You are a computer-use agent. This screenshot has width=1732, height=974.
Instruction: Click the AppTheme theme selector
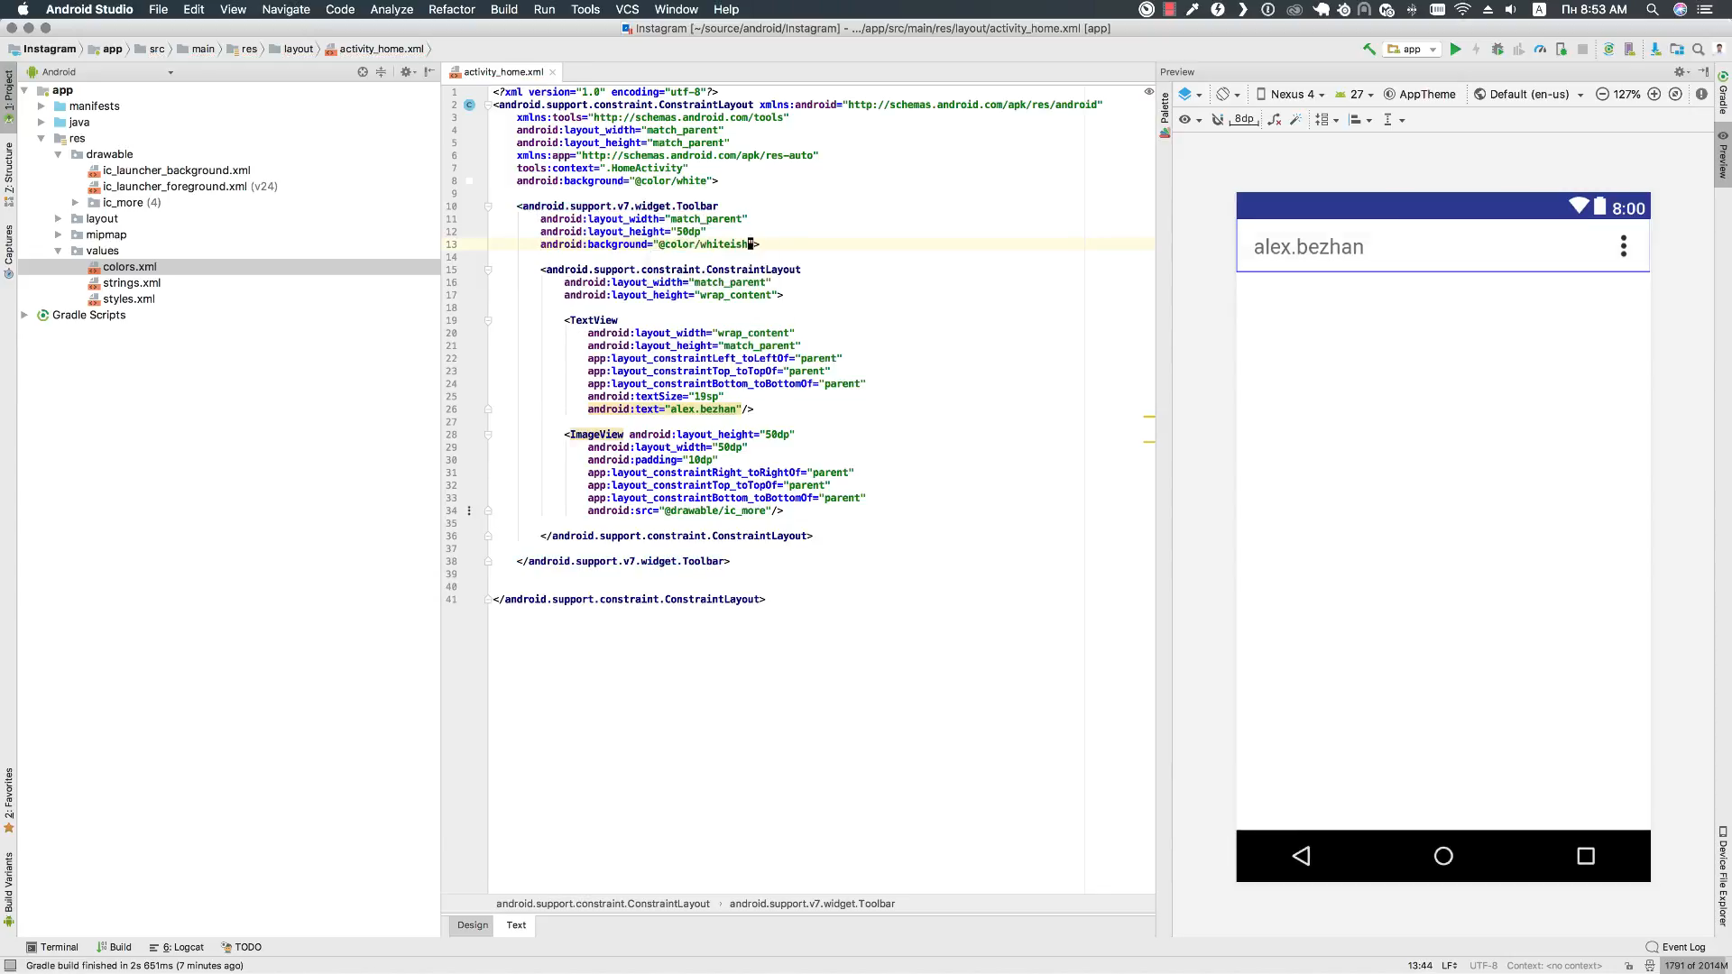point(1420,95)
